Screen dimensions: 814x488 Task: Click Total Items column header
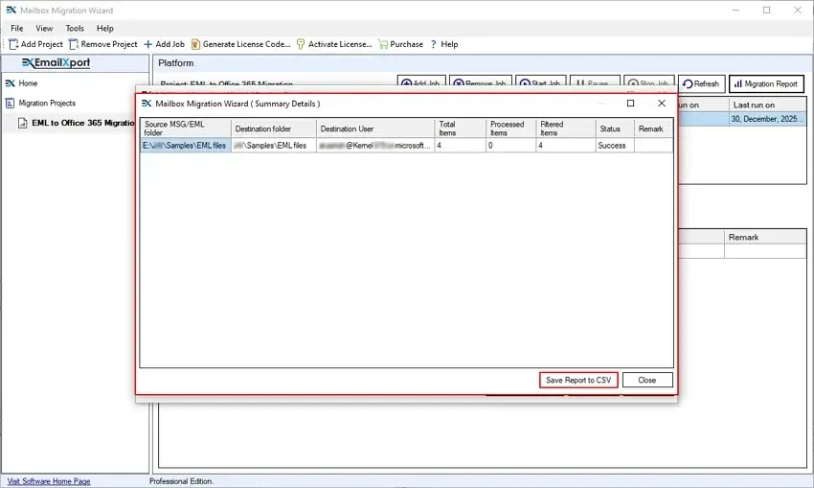tap(461, 128)
